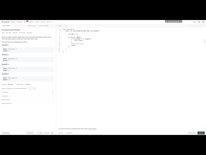Answer No to seen in interview
206x155 pixels.
click(34, 88)
